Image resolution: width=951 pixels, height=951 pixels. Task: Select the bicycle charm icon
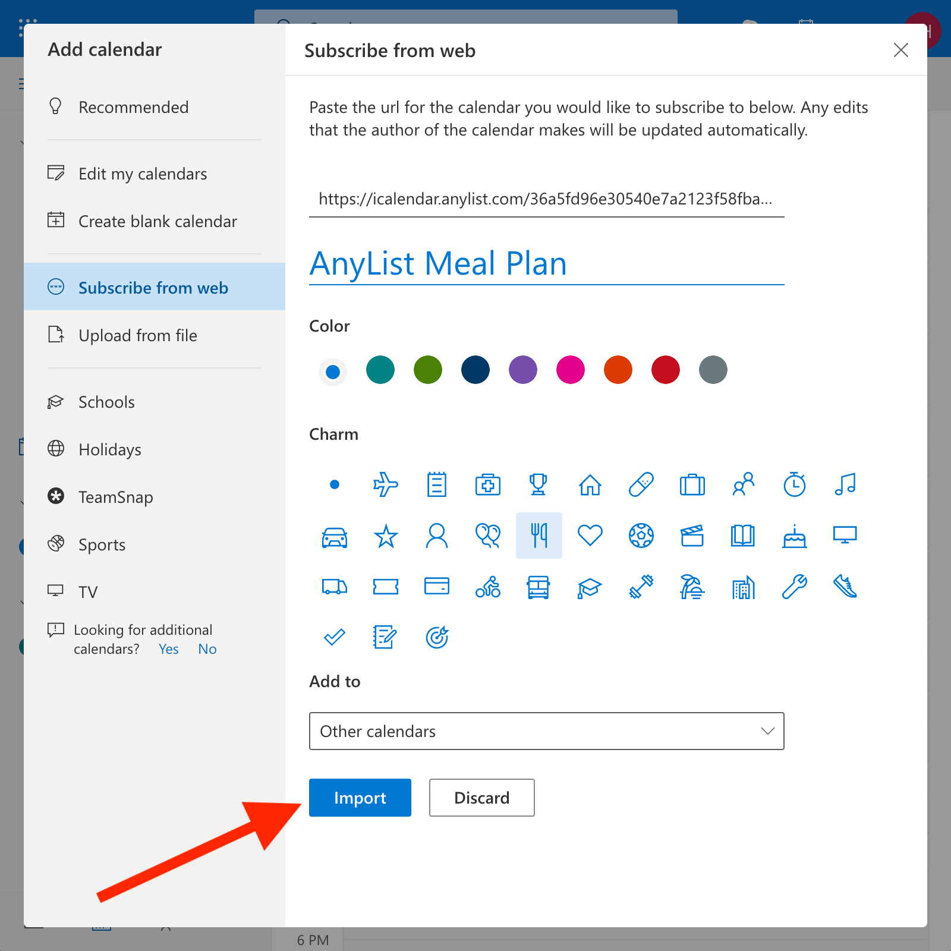[x=487, y=587]
